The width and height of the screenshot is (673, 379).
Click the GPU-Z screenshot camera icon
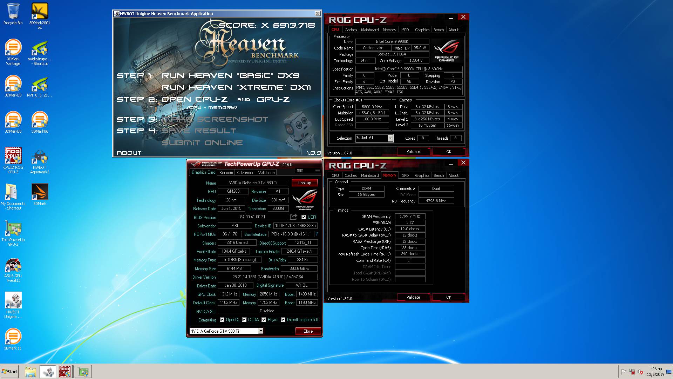pos(300,171)
